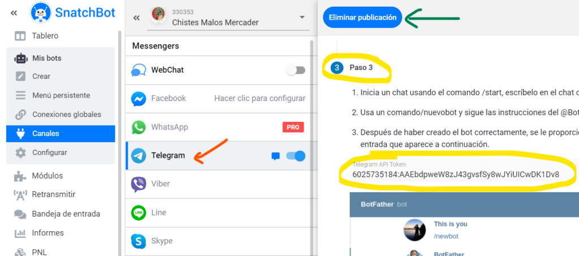The image size is (579, 256).
Task: Click the SnatchBot robot logo
Action: coord(41,13)
